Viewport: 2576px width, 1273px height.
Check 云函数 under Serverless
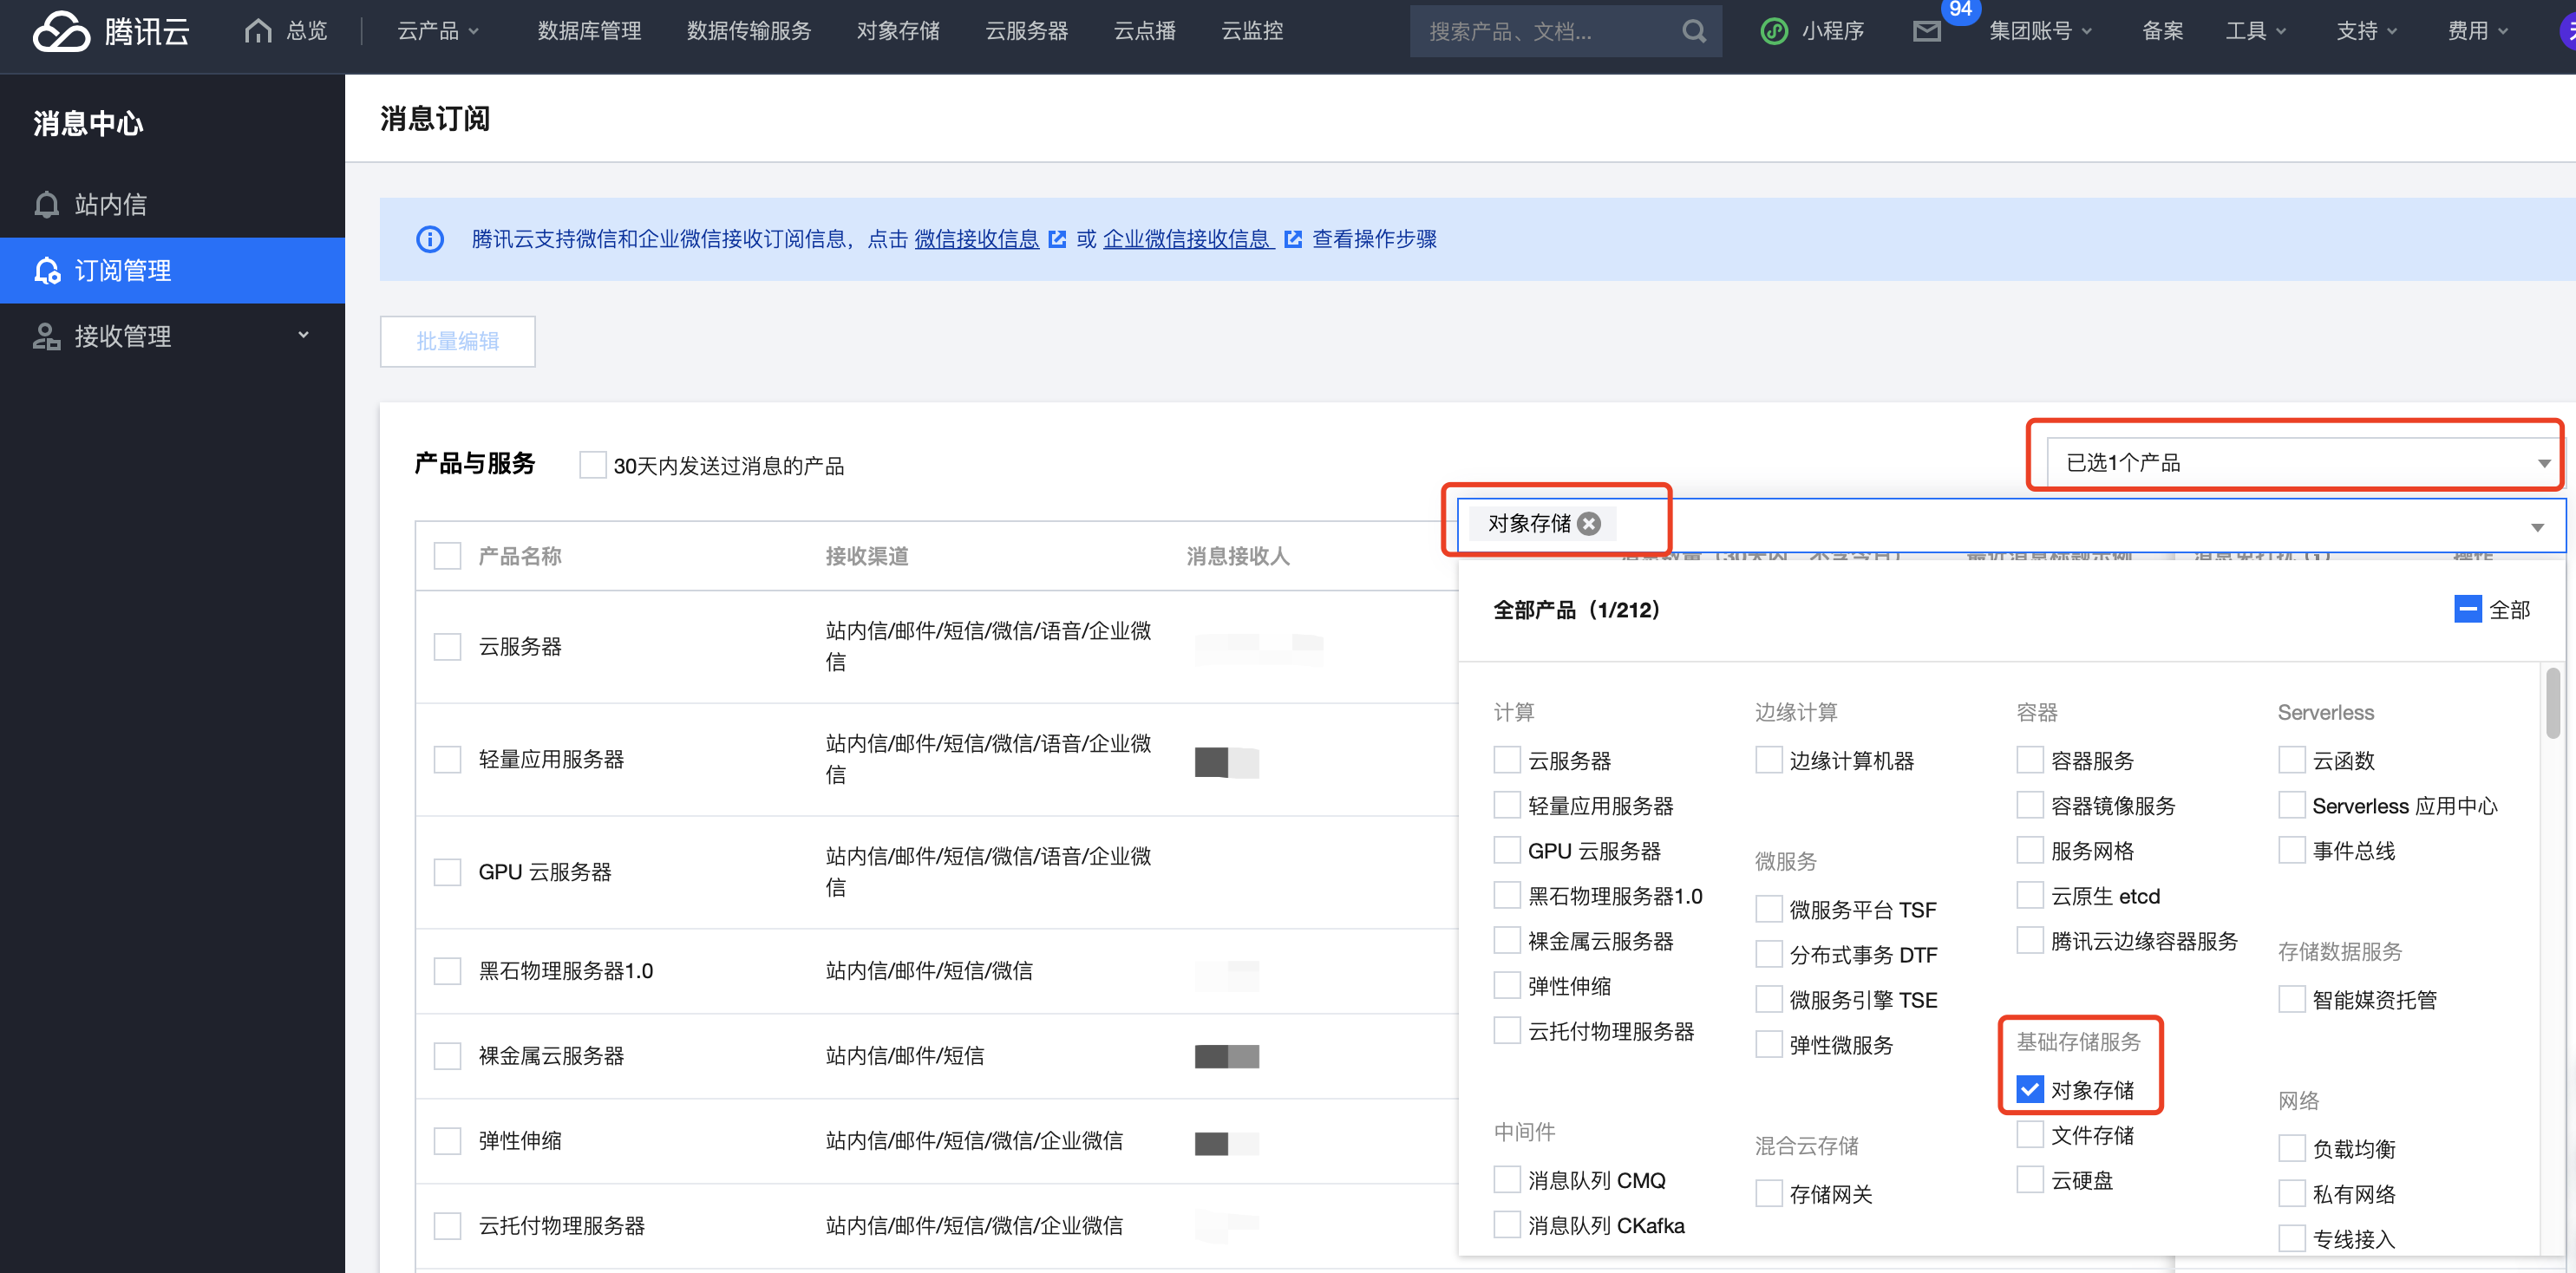2291,760
